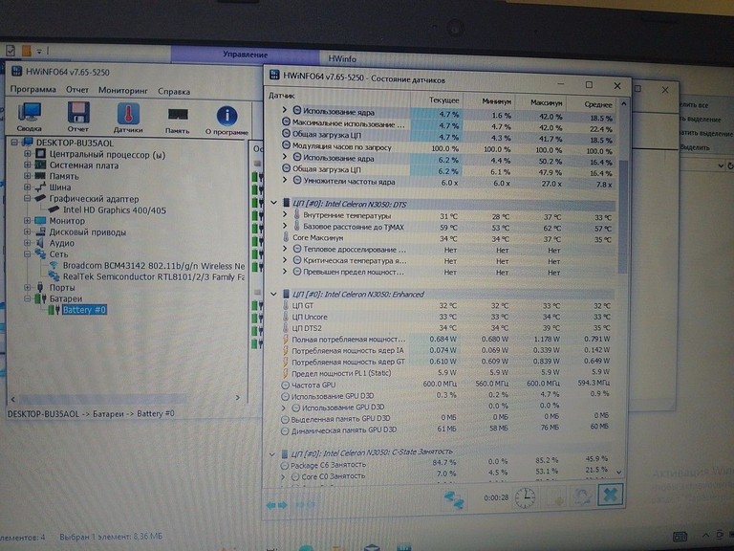Select the Аудио tree item
734x551 pixels.
tap(62, 243)
